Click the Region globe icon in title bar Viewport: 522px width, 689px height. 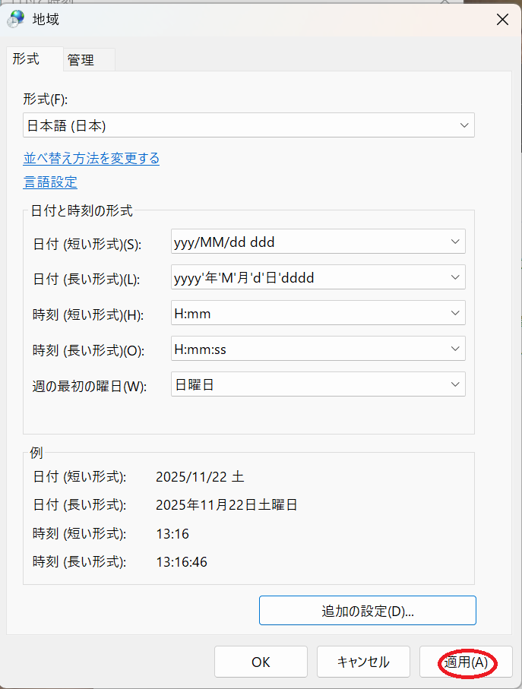click(x=15, y=20)
